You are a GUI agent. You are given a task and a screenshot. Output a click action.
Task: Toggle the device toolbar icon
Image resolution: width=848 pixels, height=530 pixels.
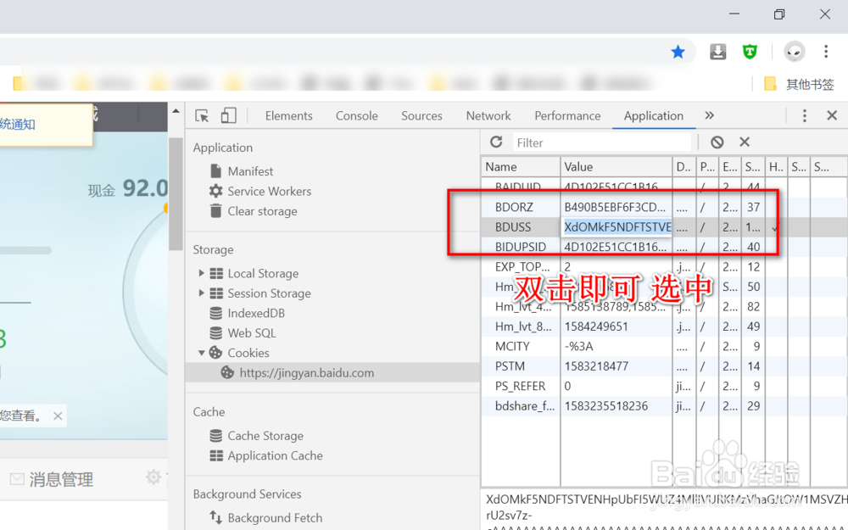pyautogui.click(x=228, y=115)
